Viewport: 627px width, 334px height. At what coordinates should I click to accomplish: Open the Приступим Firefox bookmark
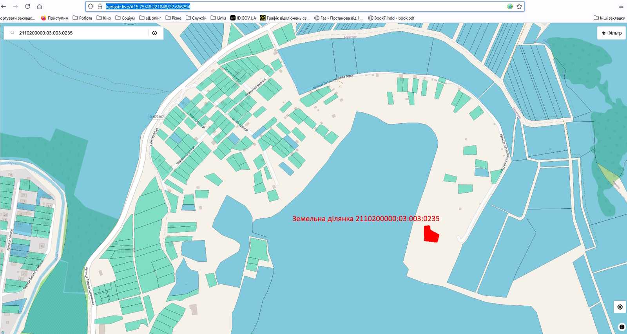click(54, 18)
